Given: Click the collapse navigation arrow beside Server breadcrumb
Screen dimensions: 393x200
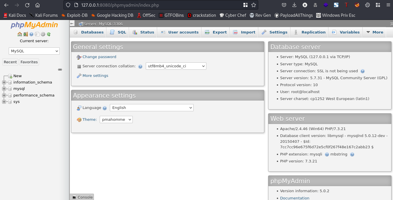Looking at the screenshot, I should tap(72, 24).
